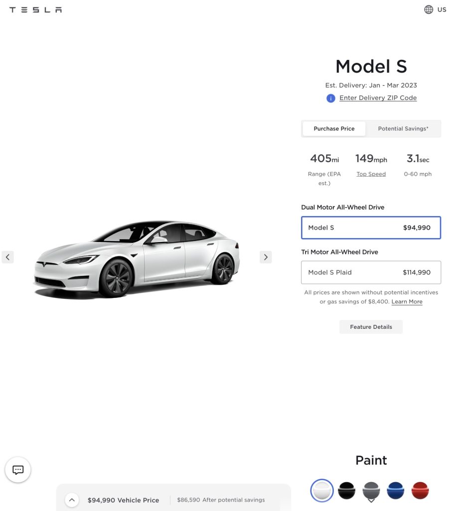Choose Deep Blue paint swatch
The width and height of the screenshot is (455, 511).
point(395,491)
